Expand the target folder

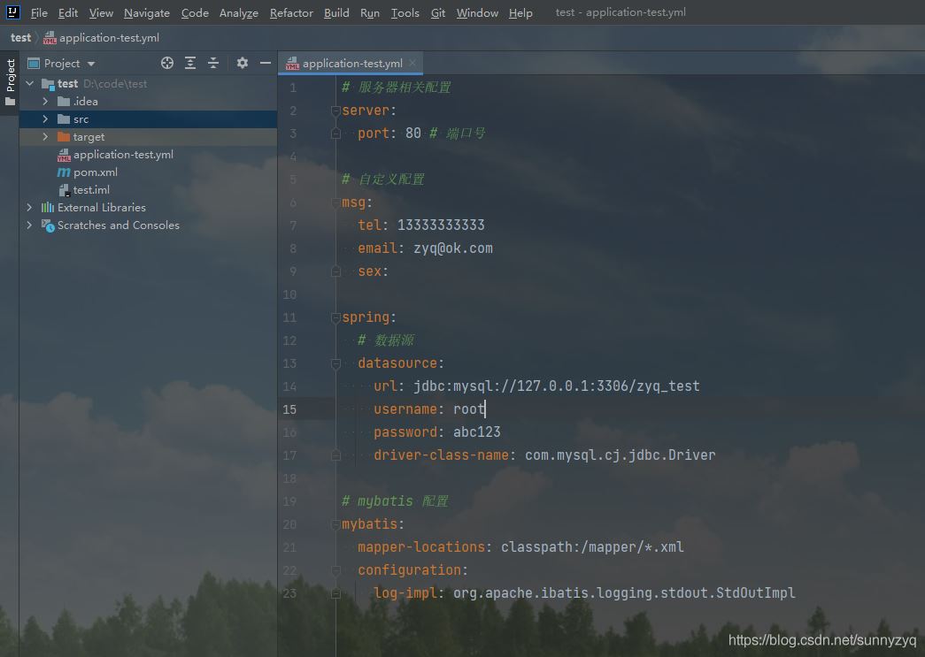click(x=45, y=137)
